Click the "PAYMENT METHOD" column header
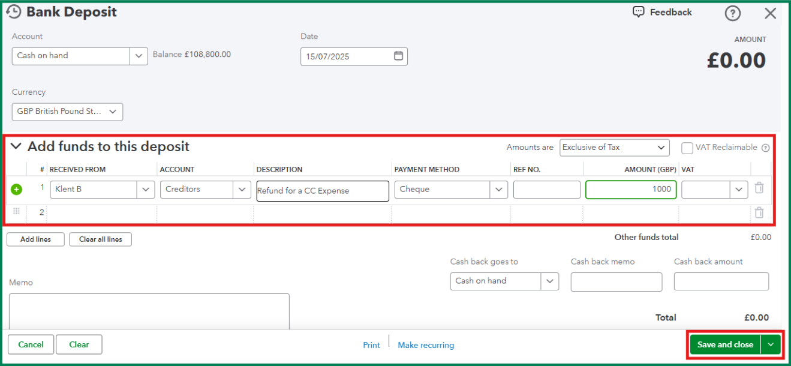The image size is (791, 366). [x=427, y=170]
